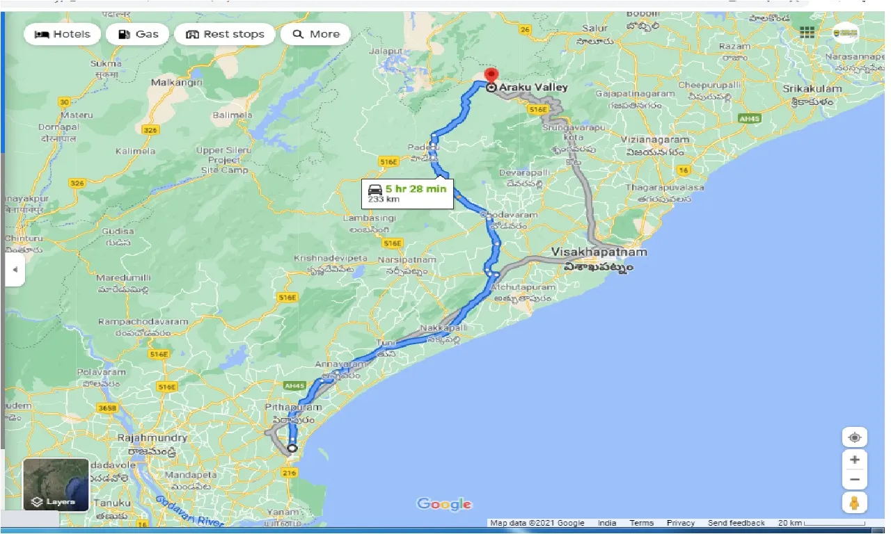Click the Cheepurupalli town label
891x534 pixels.
pos(711,85)
